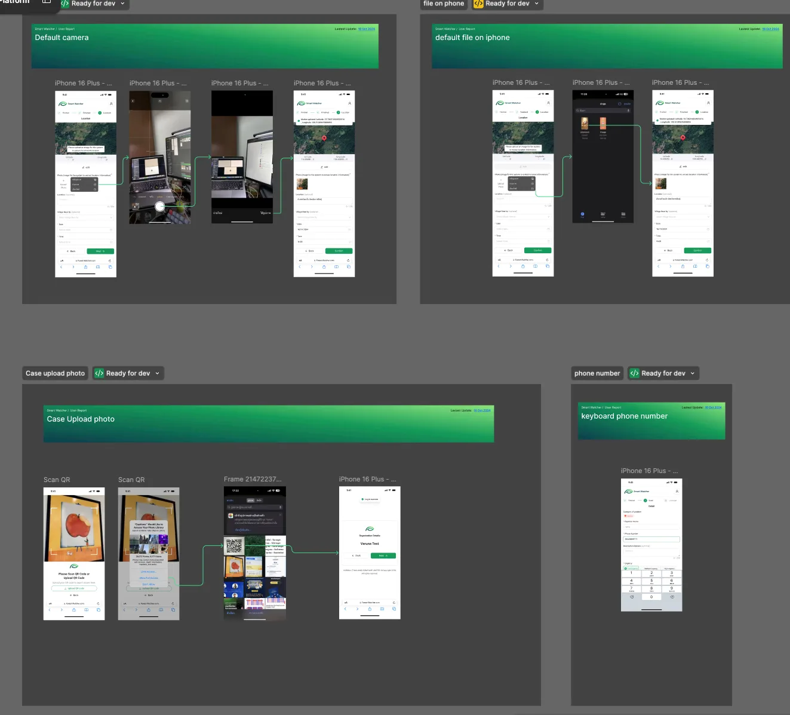Click Lastest Update date link in Case Upload photo banner
790x715 pixels.
click(482, 410)
